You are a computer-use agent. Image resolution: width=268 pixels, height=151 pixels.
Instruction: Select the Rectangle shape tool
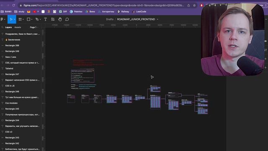click(28, 19)
